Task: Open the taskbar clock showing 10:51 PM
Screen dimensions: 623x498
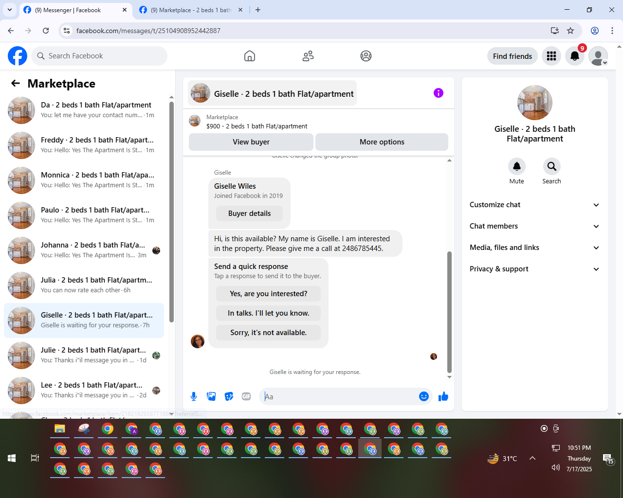Action: coord(579,458)
